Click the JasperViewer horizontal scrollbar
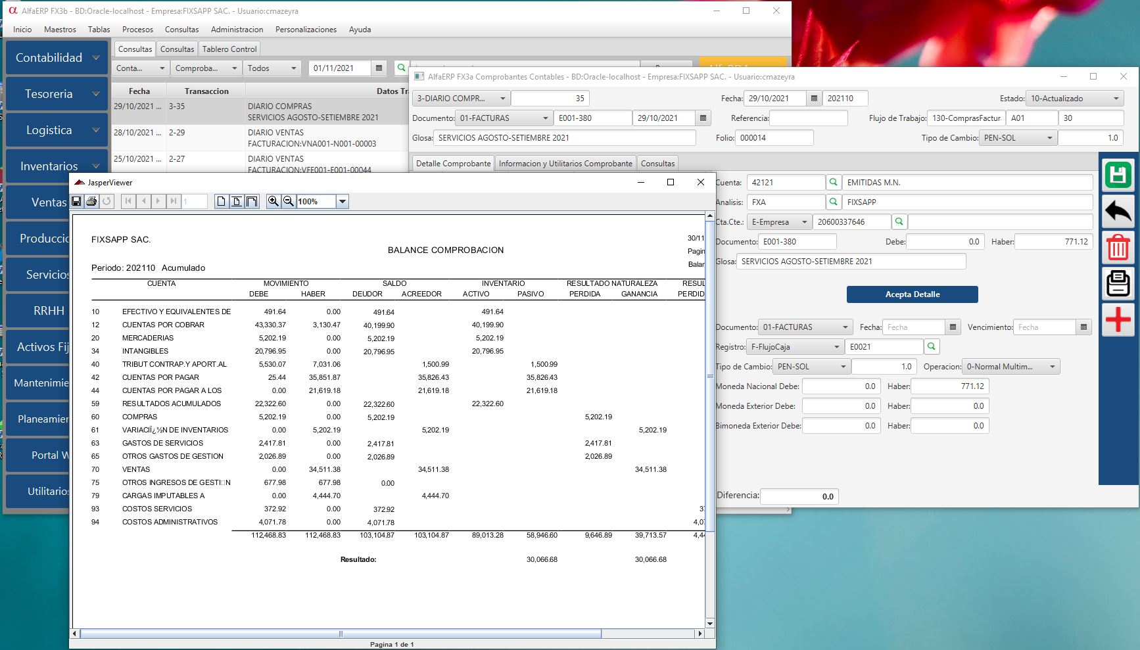This screenshot has width=1140, height=650. click(x=341, y=634)
